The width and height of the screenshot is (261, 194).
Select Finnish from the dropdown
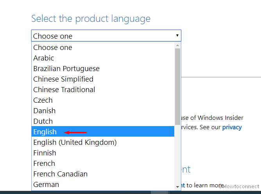tap(103, 153)
